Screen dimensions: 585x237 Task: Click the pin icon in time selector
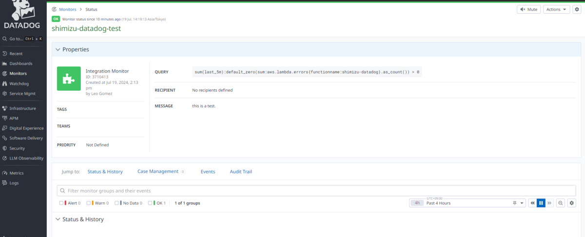pyautogui.click(x=515, y=203)
